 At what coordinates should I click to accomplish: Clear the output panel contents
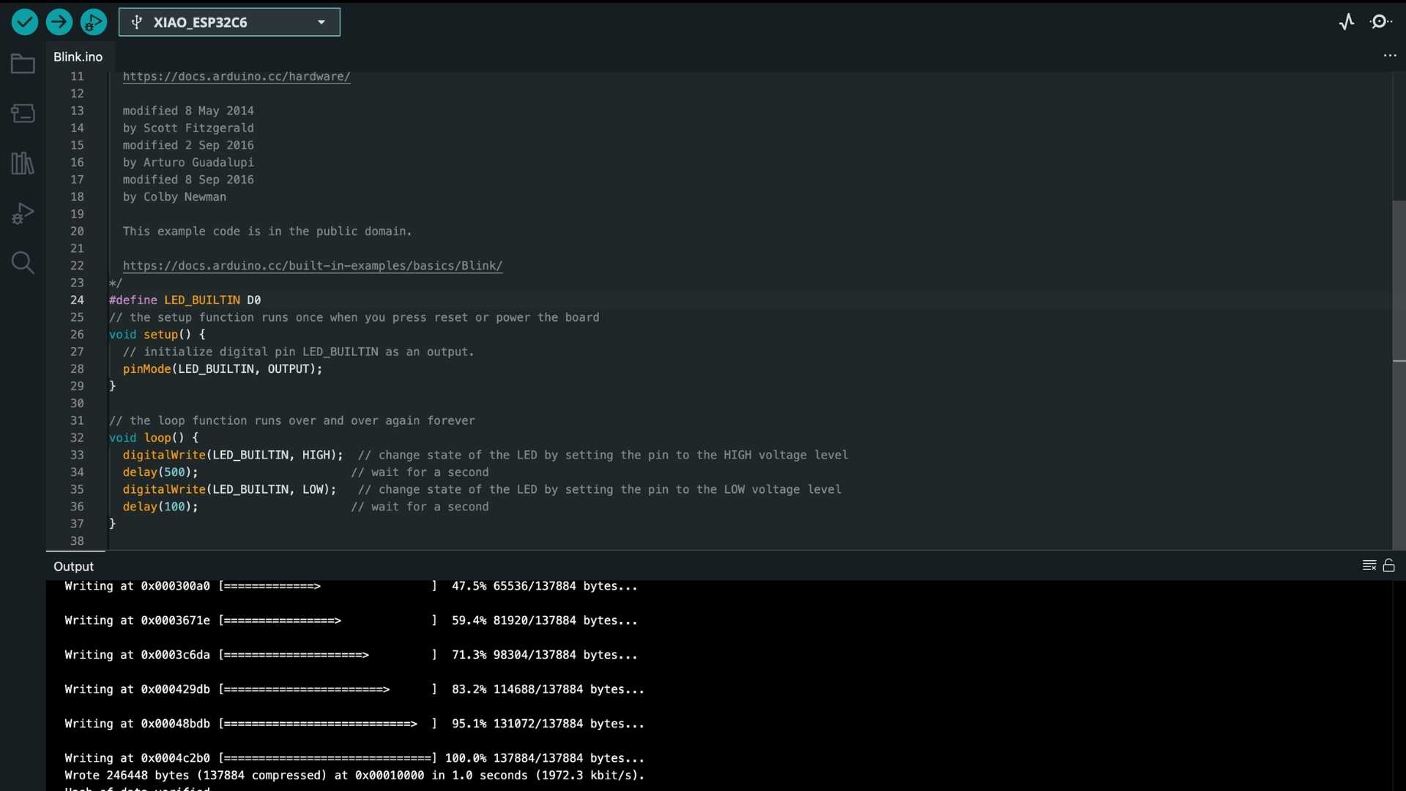(1369, 565)
